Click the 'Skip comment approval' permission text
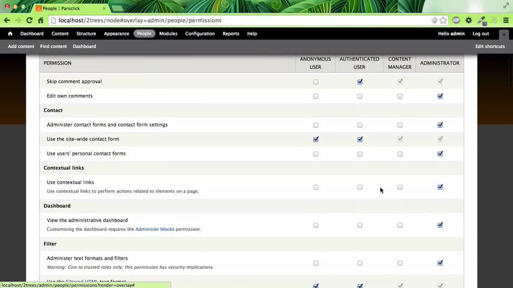The width and height of the screenshot is (513, 288). pyautogui.click(x=74, y=82)
